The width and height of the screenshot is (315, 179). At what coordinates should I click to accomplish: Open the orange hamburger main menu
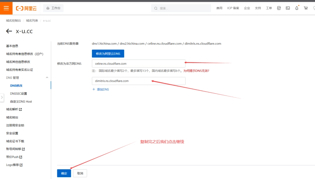pyautogui.click(x=6, y=8)
